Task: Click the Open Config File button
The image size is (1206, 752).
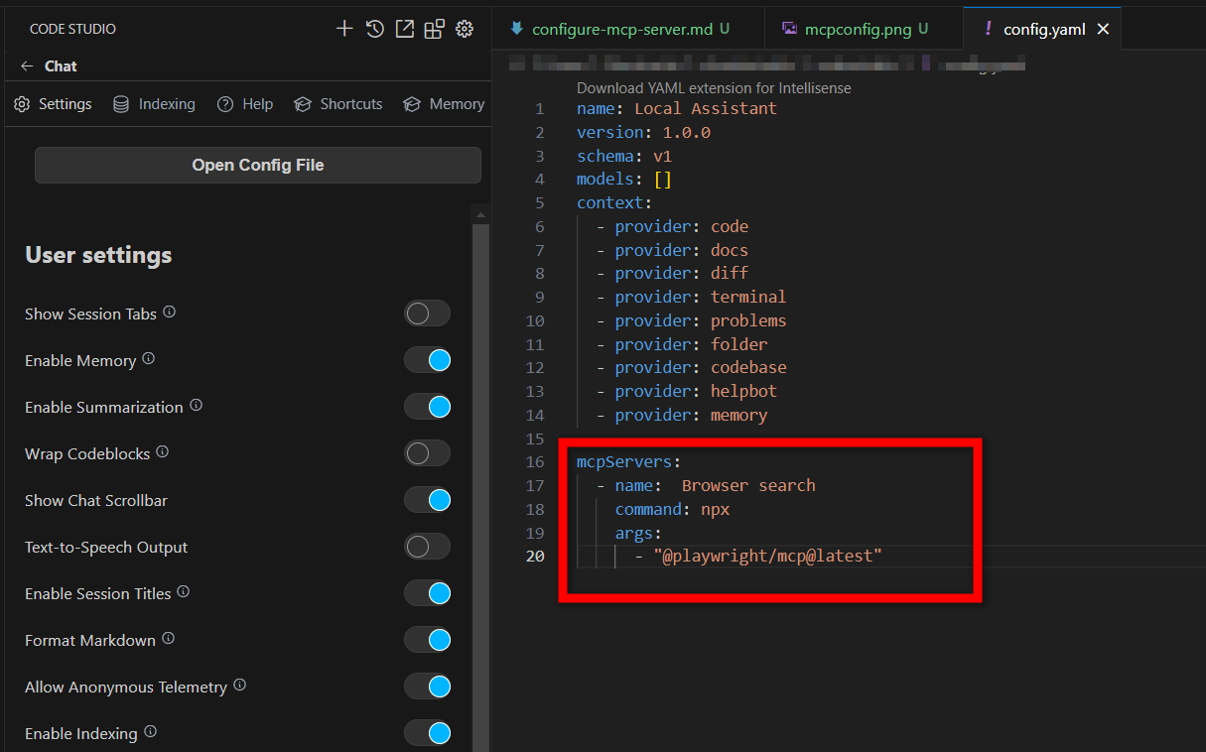Action: [x=258, y=166]
